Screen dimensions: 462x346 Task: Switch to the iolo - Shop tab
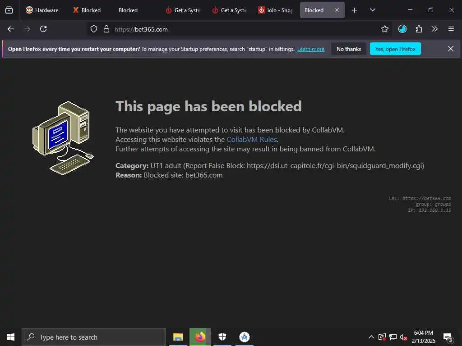pyautogui.click(x=276, y=10)
